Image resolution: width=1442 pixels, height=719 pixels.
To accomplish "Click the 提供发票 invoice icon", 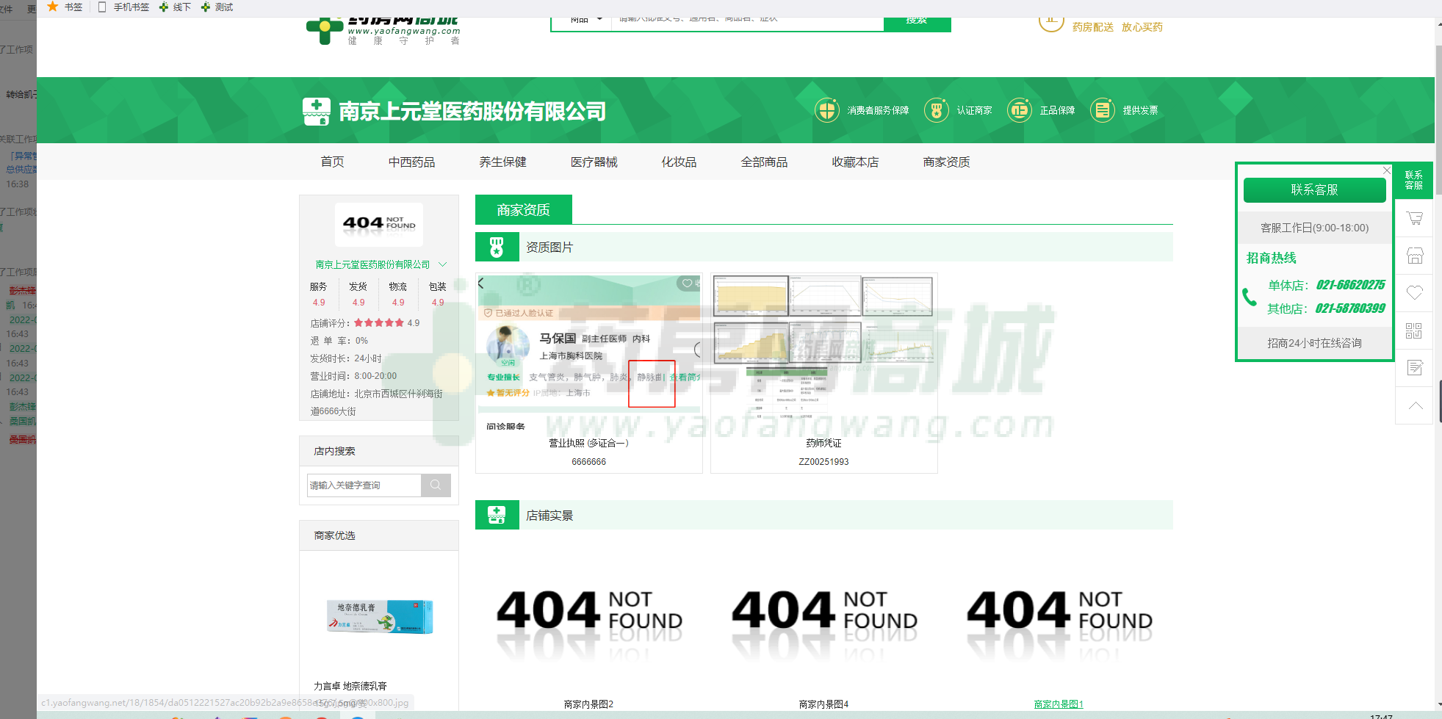I will 1102,109.
